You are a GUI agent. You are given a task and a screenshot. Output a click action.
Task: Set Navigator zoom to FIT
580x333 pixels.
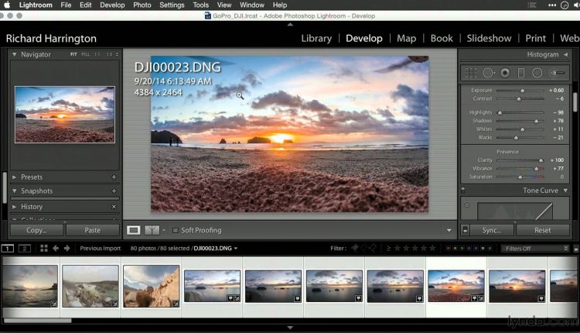(73, 54)
